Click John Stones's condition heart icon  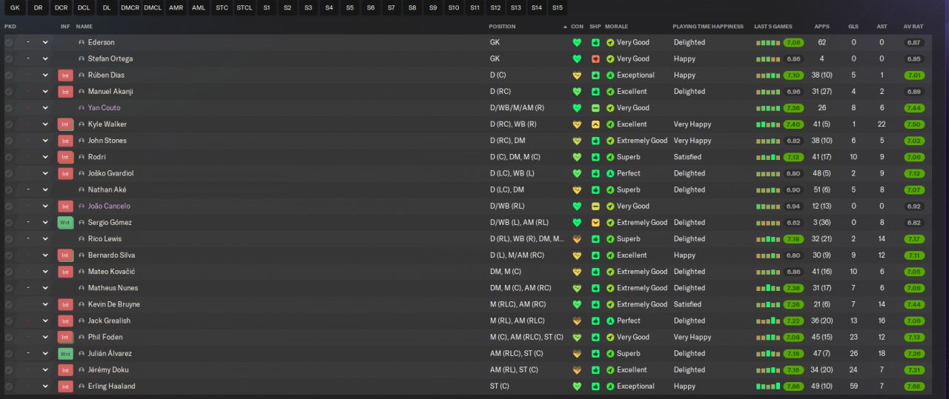click(x=577, y=141)
